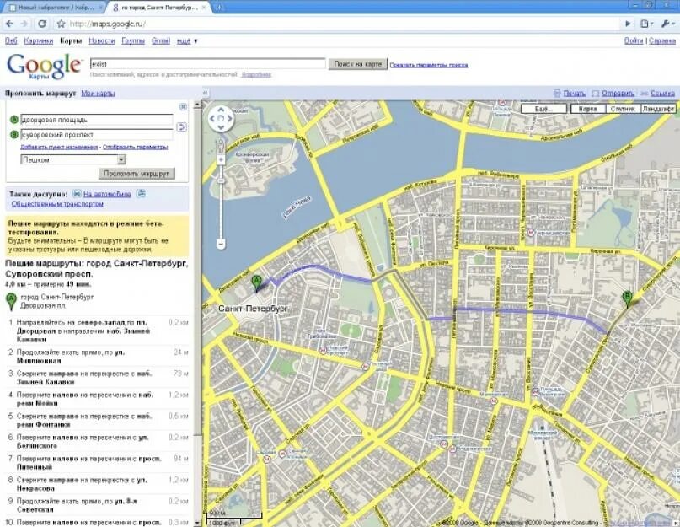Select the 'Карта' map view
Screen dimensions: 680x527
click(x=587, y=109)
